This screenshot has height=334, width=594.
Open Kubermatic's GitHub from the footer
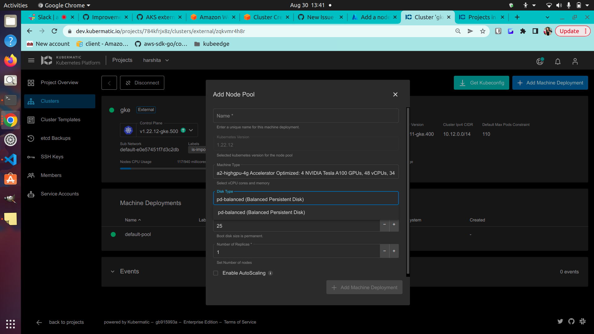click(x=571, y=321)
